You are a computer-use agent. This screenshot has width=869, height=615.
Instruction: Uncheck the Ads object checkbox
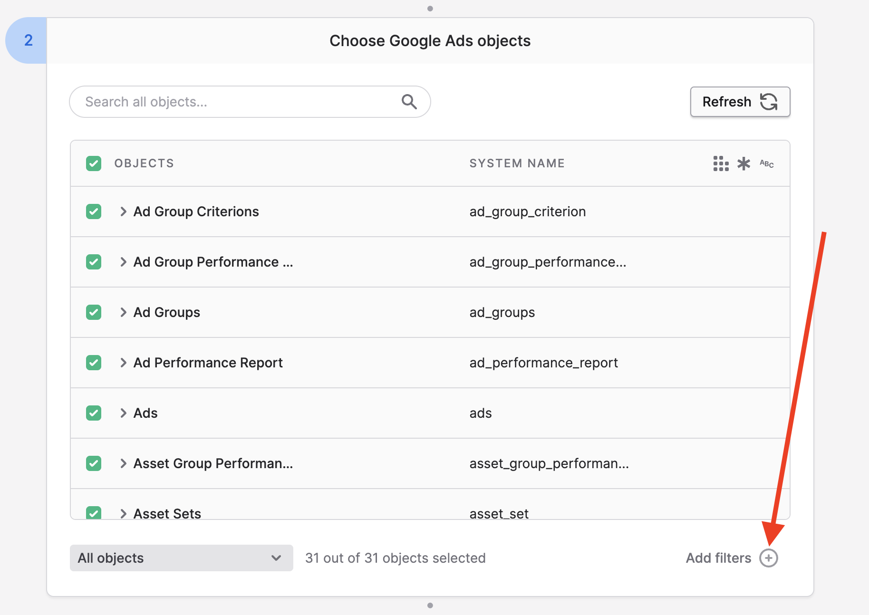click(x=94, y=413)
